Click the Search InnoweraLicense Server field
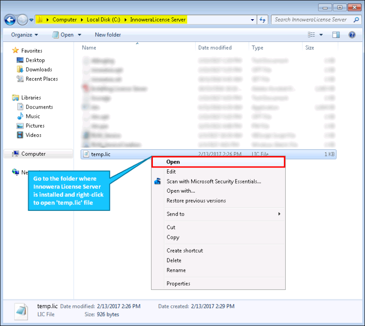 [310, 20]
